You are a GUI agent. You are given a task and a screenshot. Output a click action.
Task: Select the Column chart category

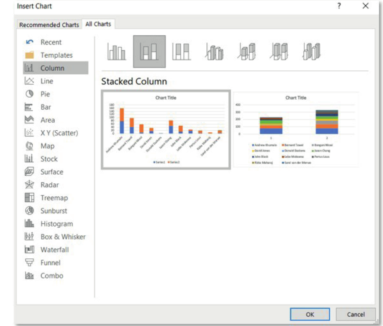coord(56,68)
